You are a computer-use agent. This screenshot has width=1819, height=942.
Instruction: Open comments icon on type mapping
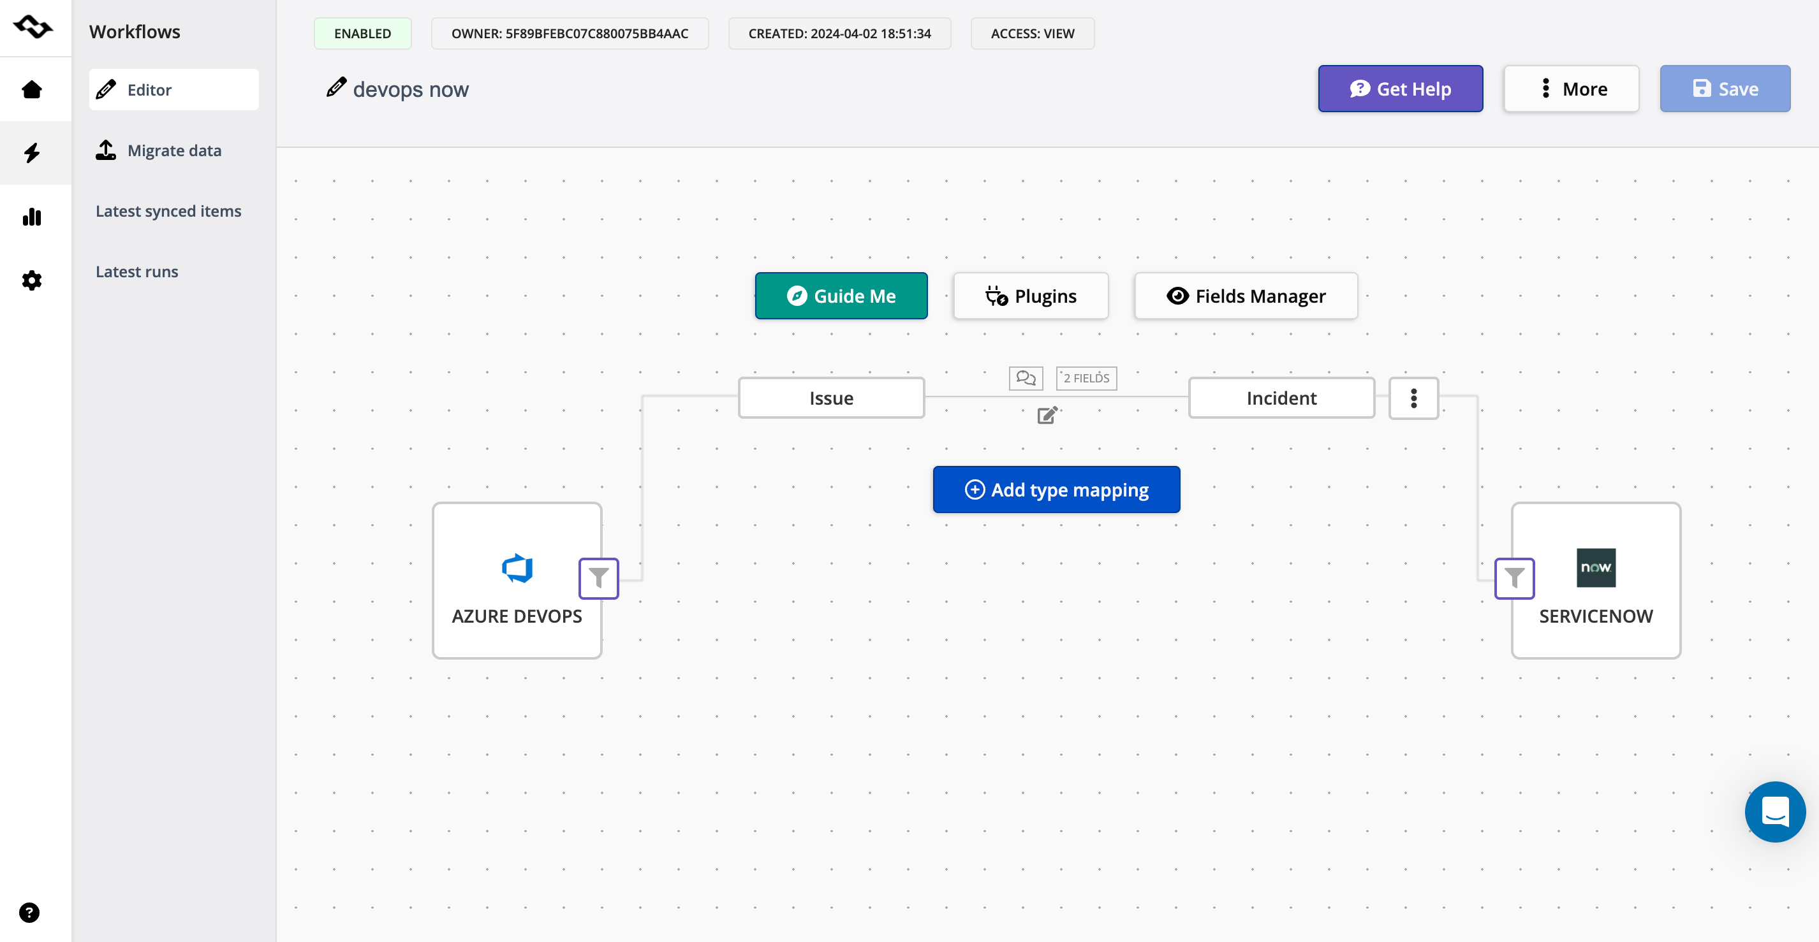(1026, 378)
